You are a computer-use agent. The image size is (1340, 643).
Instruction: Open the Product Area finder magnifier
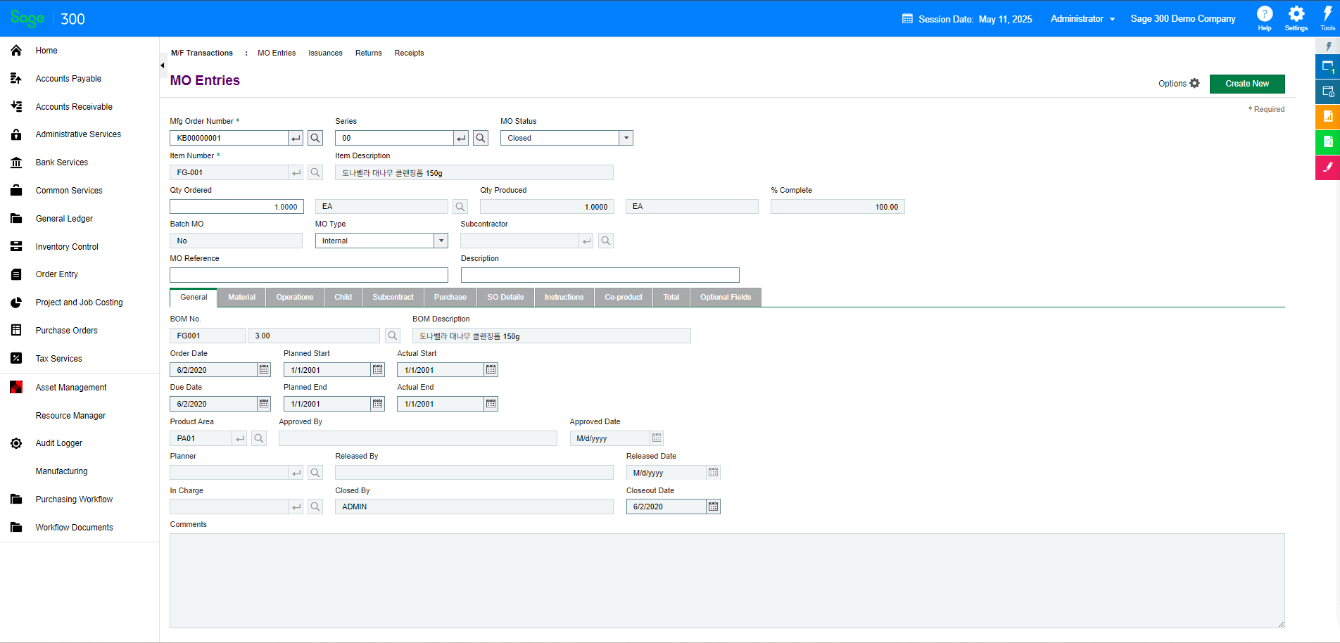pos(259,438)
